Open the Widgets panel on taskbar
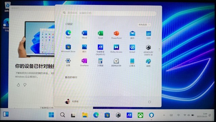The image size is (216, 122). 6,114
